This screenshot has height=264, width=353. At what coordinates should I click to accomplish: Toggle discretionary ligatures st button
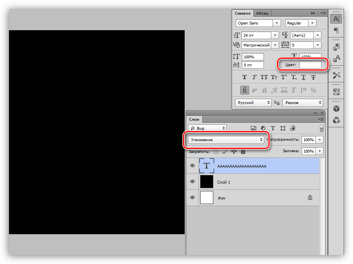coord(264,90)
